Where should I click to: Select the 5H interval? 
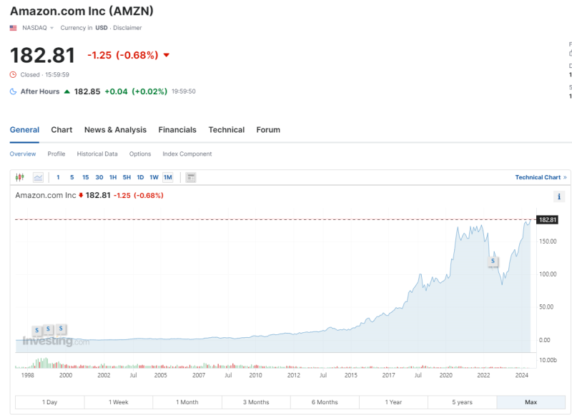(x=127, y=177)
